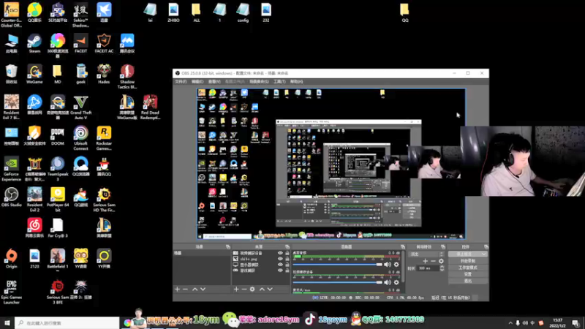Add a new source with plus icon
The height and width of the screenshot is (329, 585).
235,289
